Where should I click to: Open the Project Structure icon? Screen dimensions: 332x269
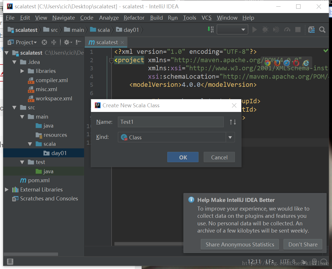tap(311, 30)
